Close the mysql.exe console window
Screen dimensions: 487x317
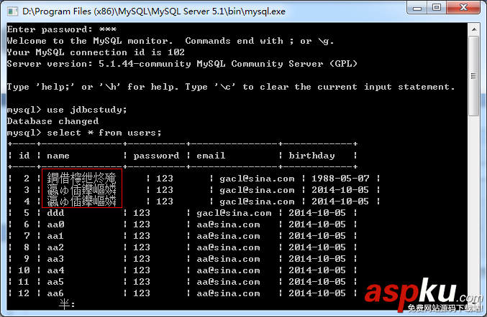point(463,7)
